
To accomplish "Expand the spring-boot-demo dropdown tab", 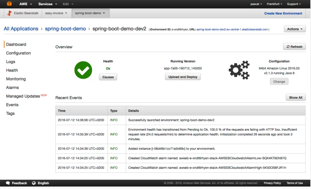I will (90, 13).
